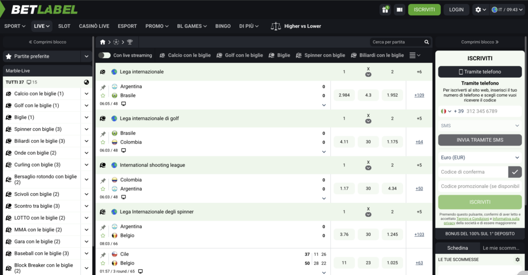Favorite the Colombia vs Argentina match star
This screenshot has width=528, height=275.
pos(103,189)
